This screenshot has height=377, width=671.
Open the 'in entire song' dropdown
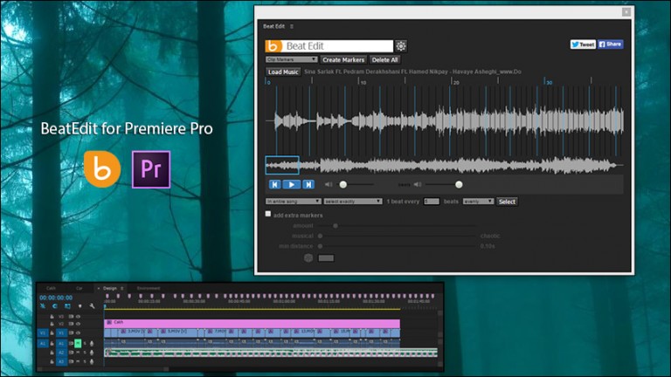point(294,202)
